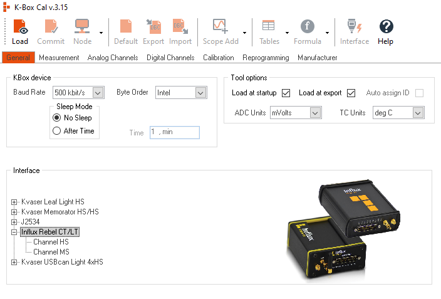Select Channel HS under Influx Rebel
The height and width of the screenshot is (299, 441).
tap(51, 242)
